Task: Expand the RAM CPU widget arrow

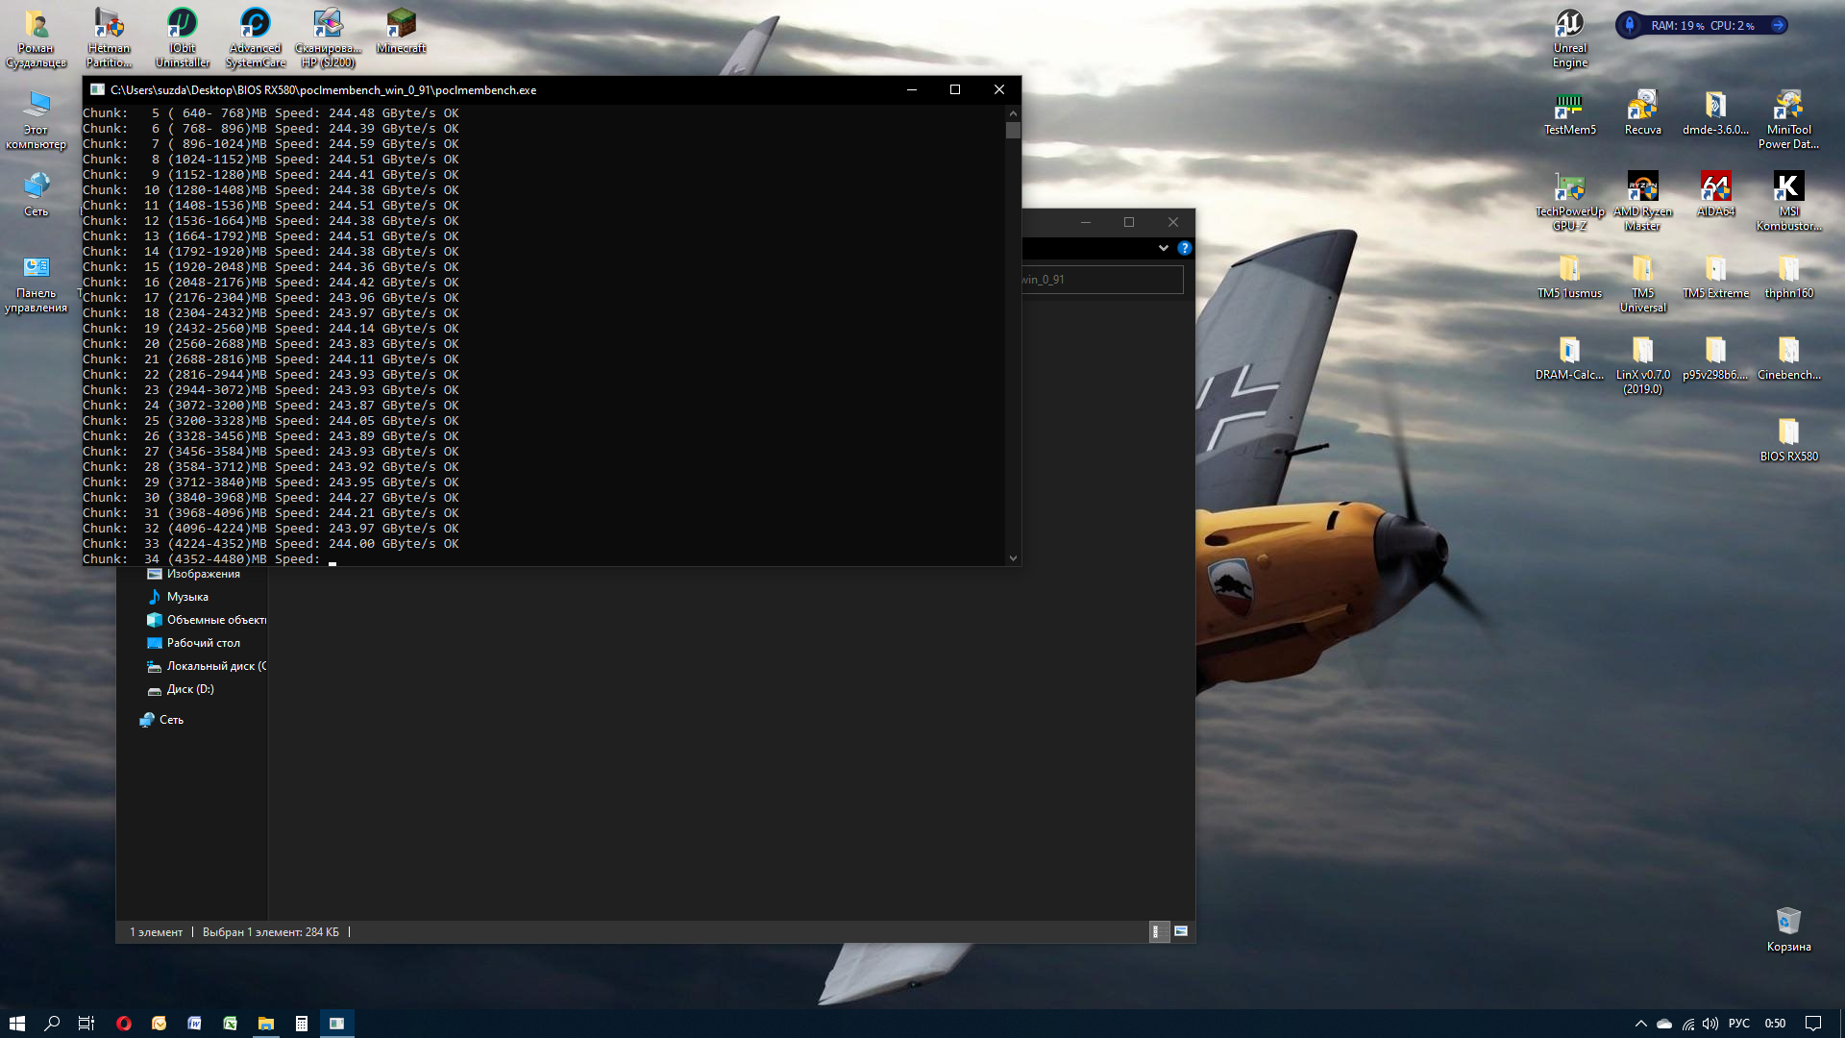Action: 1778,26
